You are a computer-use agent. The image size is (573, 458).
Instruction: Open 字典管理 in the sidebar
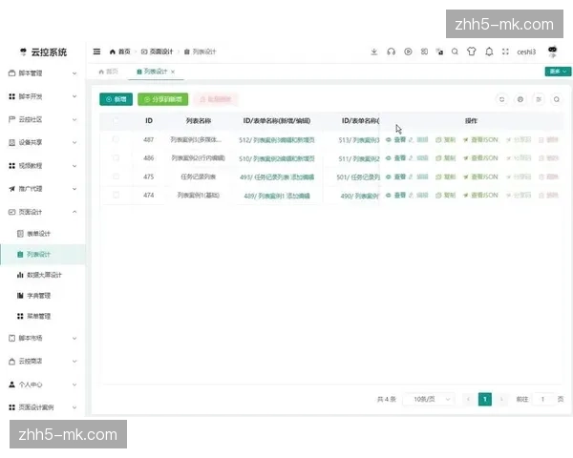42,296
